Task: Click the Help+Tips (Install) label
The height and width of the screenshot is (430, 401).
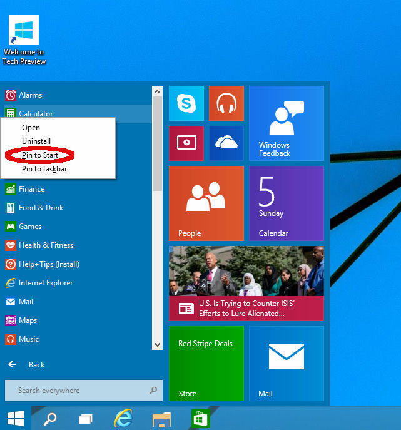Action: click(x=49, y=264)
